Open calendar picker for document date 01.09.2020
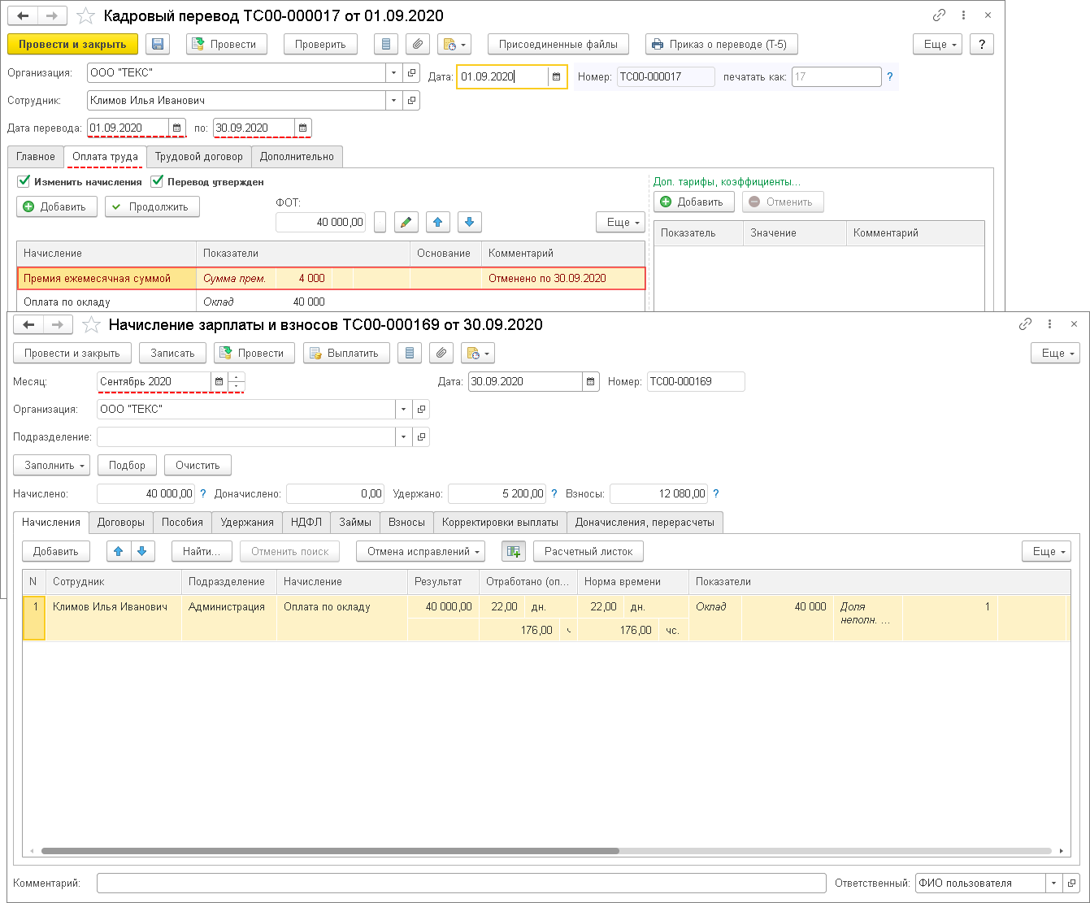 pyautogui.click(x=557, y=77)
